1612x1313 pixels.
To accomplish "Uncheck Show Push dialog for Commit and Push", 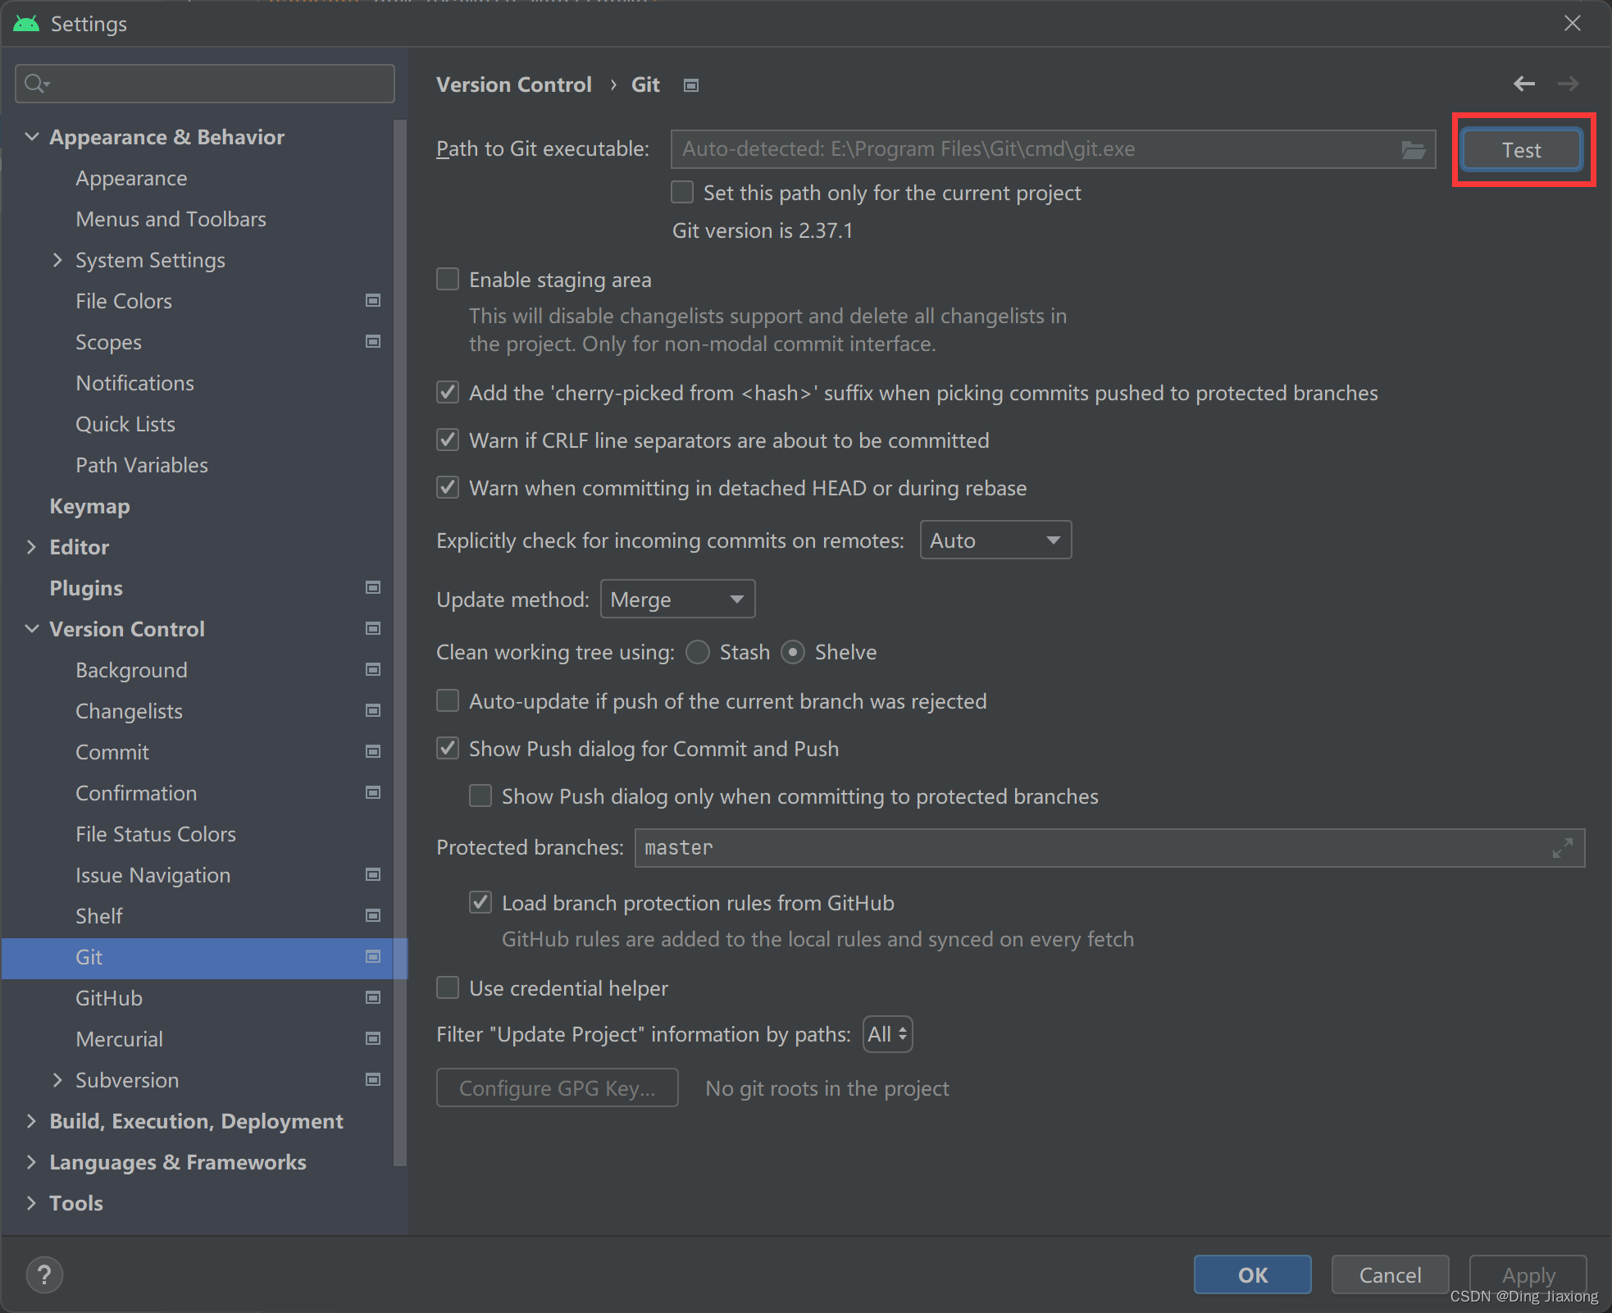I will (x=448, y=749).
